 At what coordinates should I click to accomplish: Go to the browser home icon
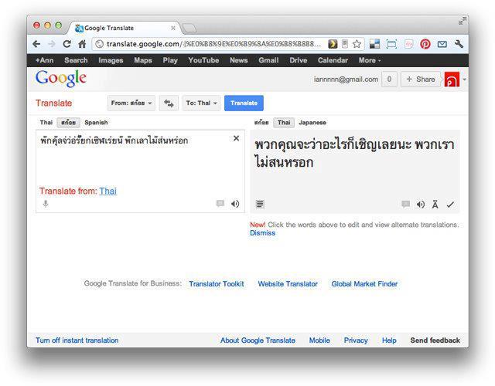[82, 44]
